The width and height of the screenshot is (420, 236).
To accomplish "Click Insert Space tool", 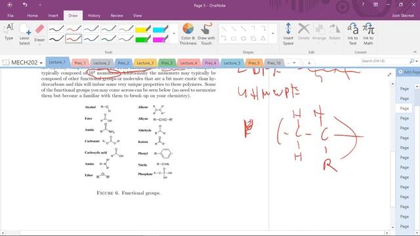I will (x=288, y=34).
